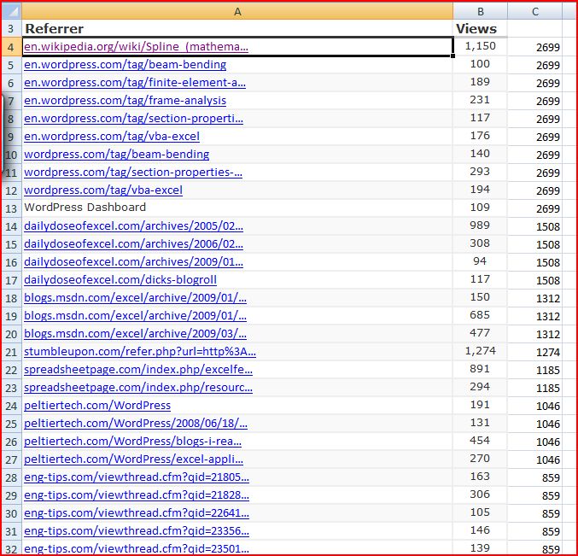Open the en.wikipedia.org Spline link

tap(136, 47)
